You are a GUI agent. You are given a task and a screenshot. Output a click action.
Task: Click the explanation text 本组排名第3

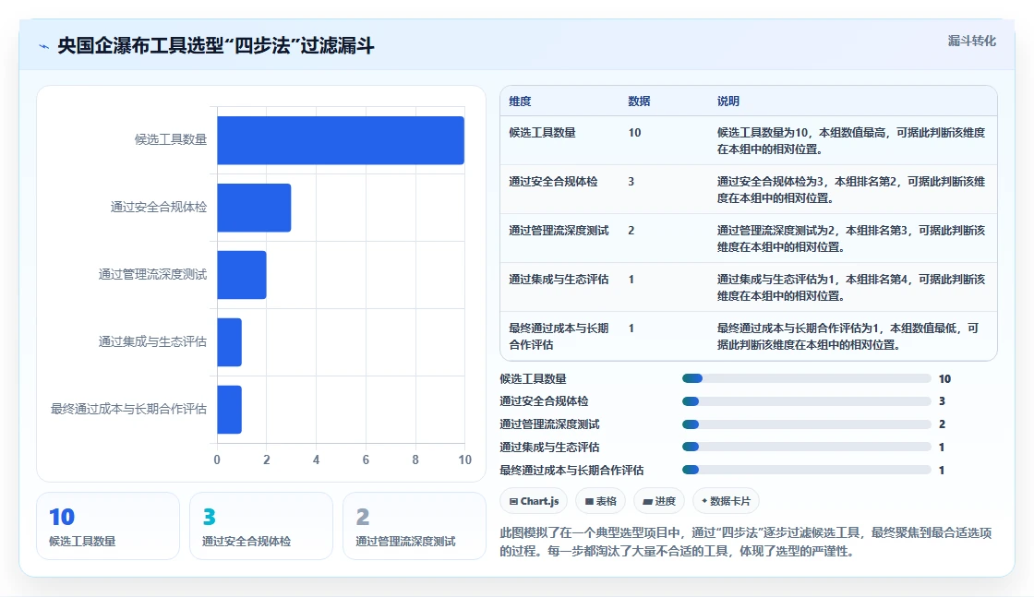(x=877, y=231)
